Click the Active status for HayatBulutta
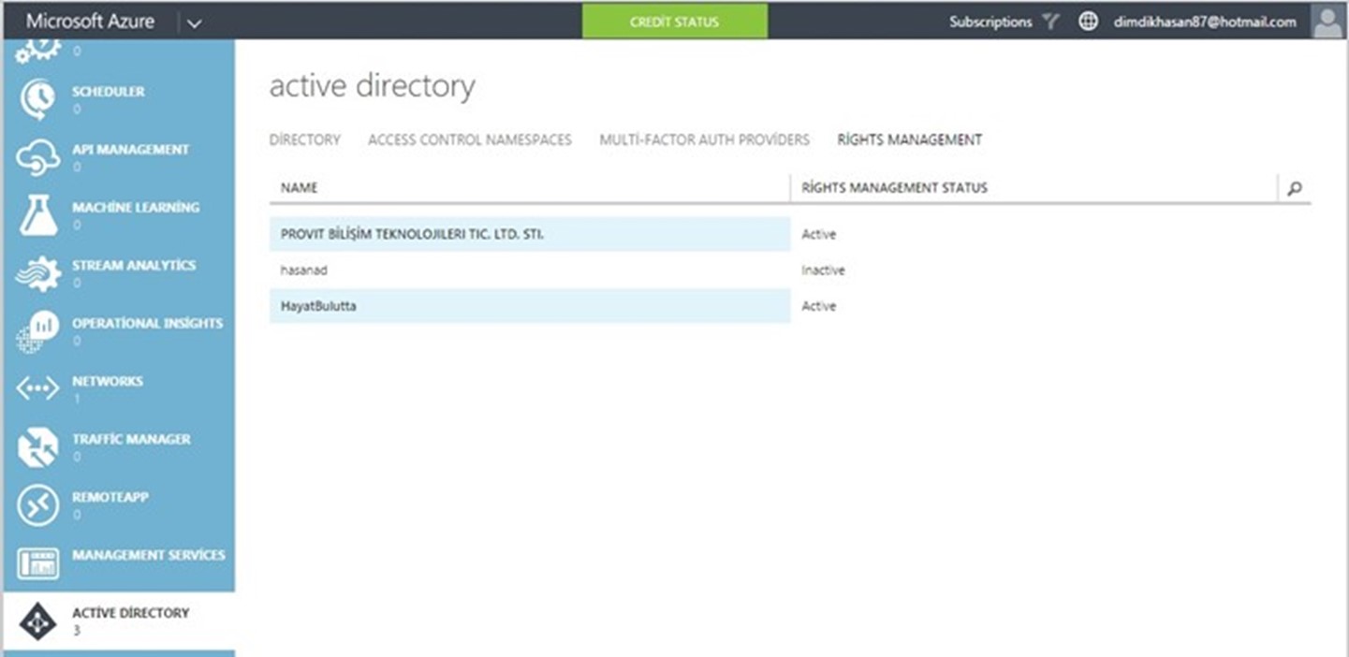The image size is (1349, 657). (819, 306)
